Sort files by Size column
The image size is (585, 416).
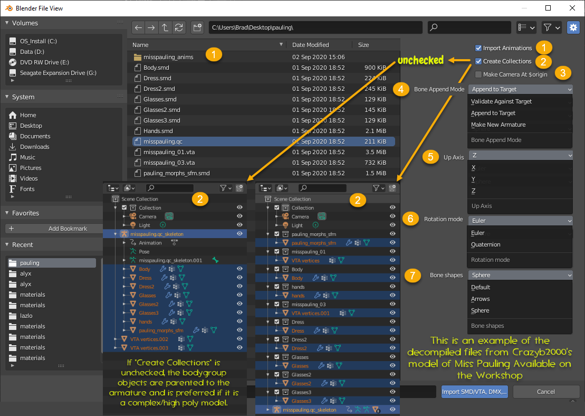click(363, 45)
